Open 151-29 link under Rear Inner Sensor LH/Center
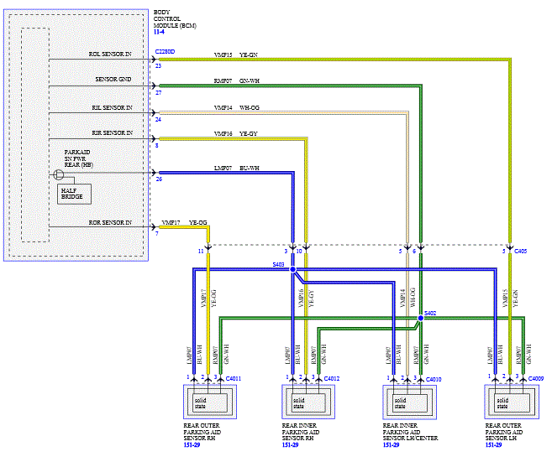The image size is (552, 462). (x=392, y=444)
